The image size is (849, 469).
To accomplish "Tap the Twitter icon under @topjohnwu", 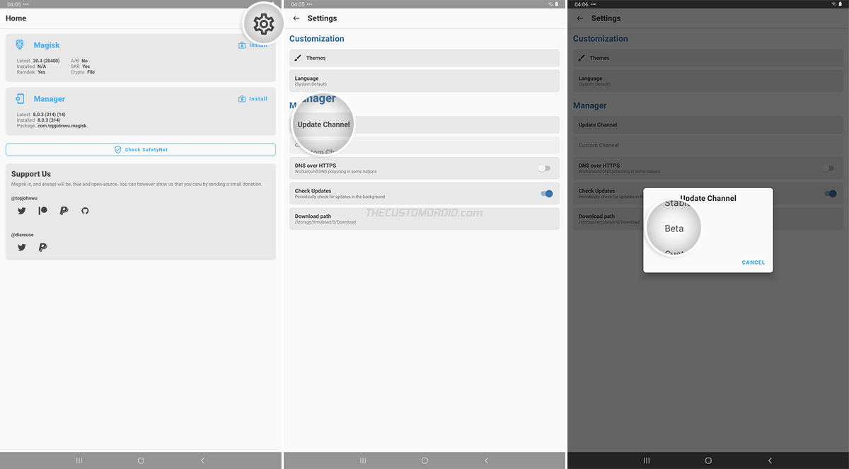I will click(22, 210).
